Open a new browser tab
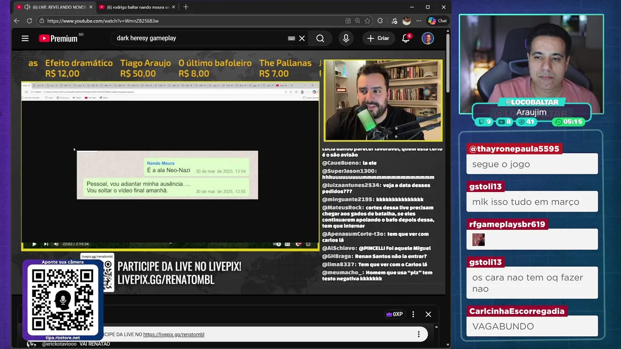621x349 pixels. [186, 7]
